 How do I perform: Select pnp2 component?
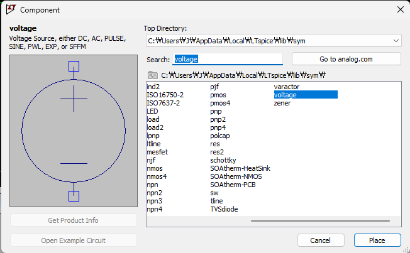218,119
